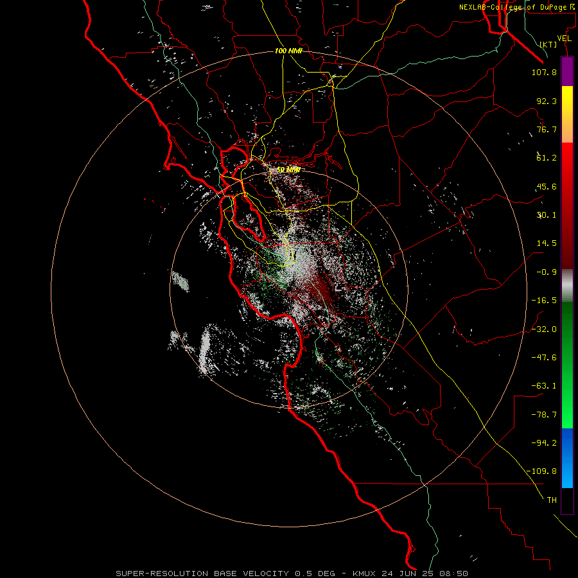Click the -16.5 velocity scale value
Image resolution: width=578 pixels, height=578 pixels.
tap(544, 301)
